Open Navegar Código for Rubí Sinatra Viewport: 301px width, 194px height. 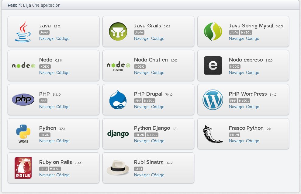pos(149,175)
